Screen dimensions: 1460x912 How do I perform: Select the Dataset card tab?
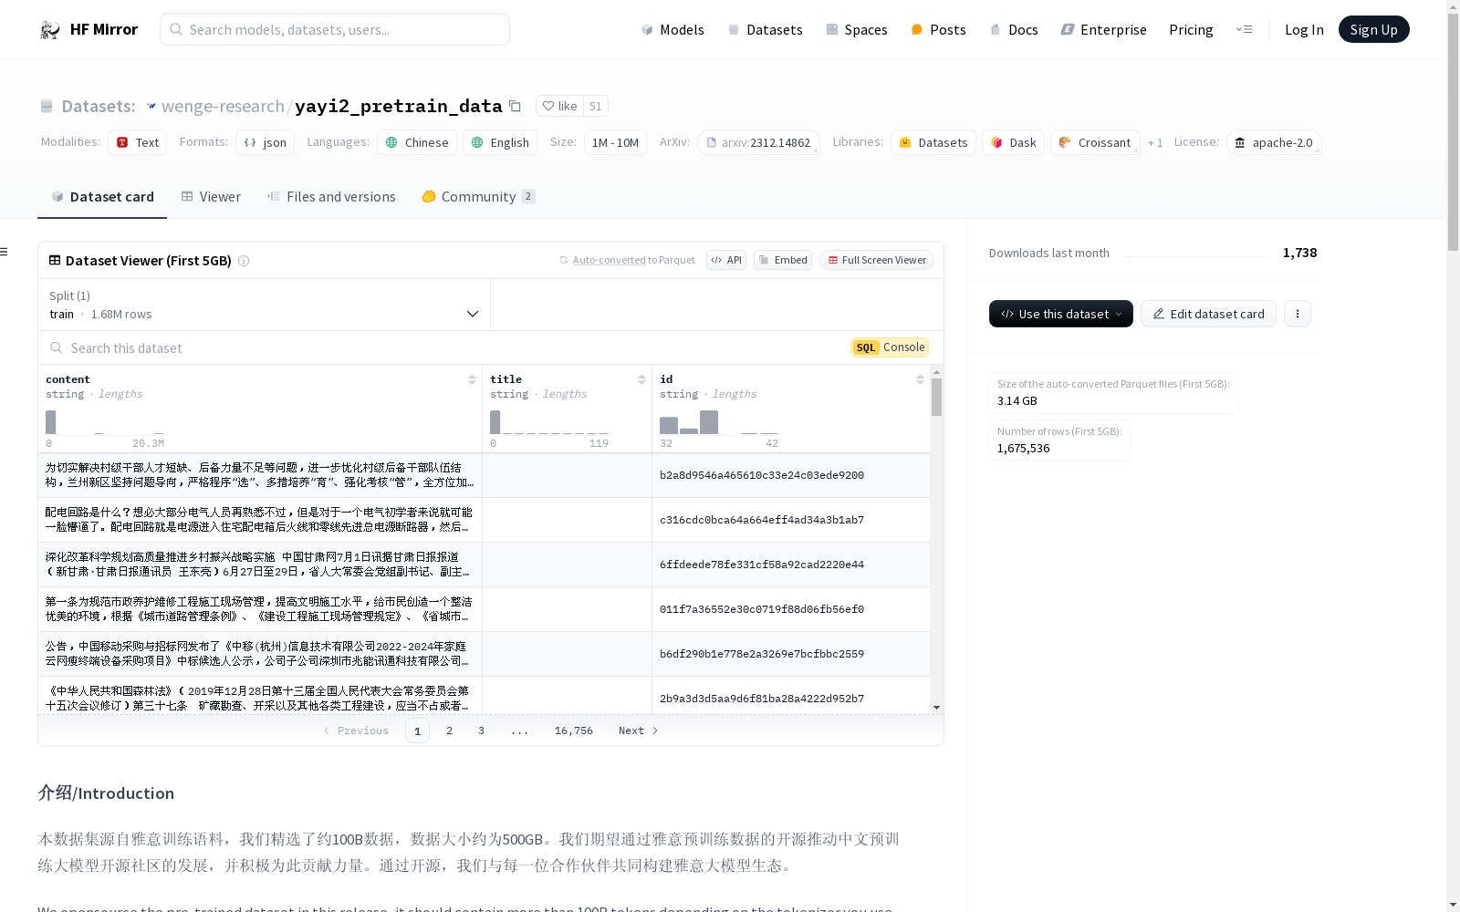102,196
